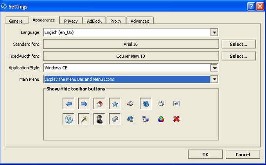Click the Language: label
This screenshot has width=266, height=165.
click(x=31, y=32)
